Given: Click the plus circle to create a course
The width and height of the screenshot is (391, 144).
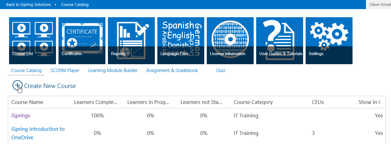Looking at the screenshot, I should (x=17, y=85).
